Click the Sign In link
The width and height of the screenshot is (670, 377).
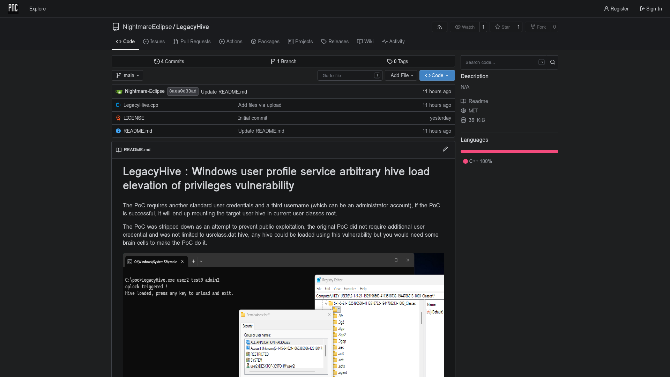coord(651,9)
